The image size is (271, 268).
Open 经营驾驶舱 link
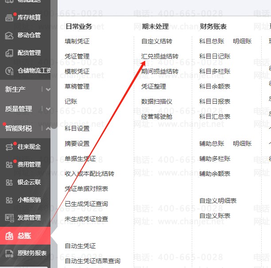[157, 117]
